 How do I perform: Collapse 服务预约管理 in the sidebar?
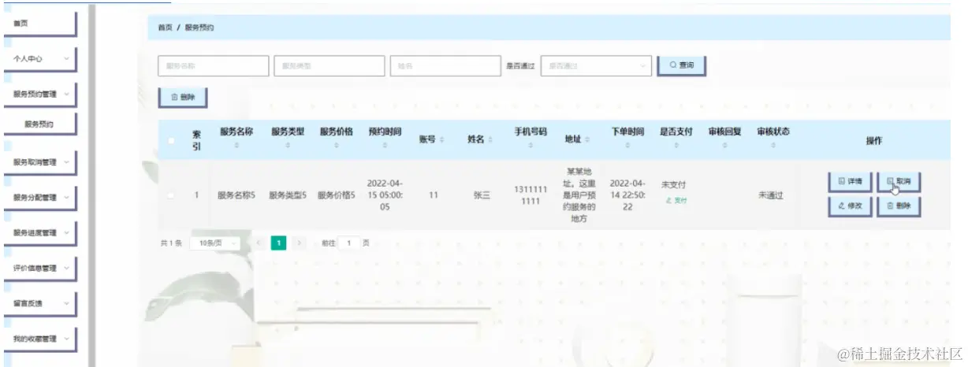pyautogui.click(x=39, y=94)
